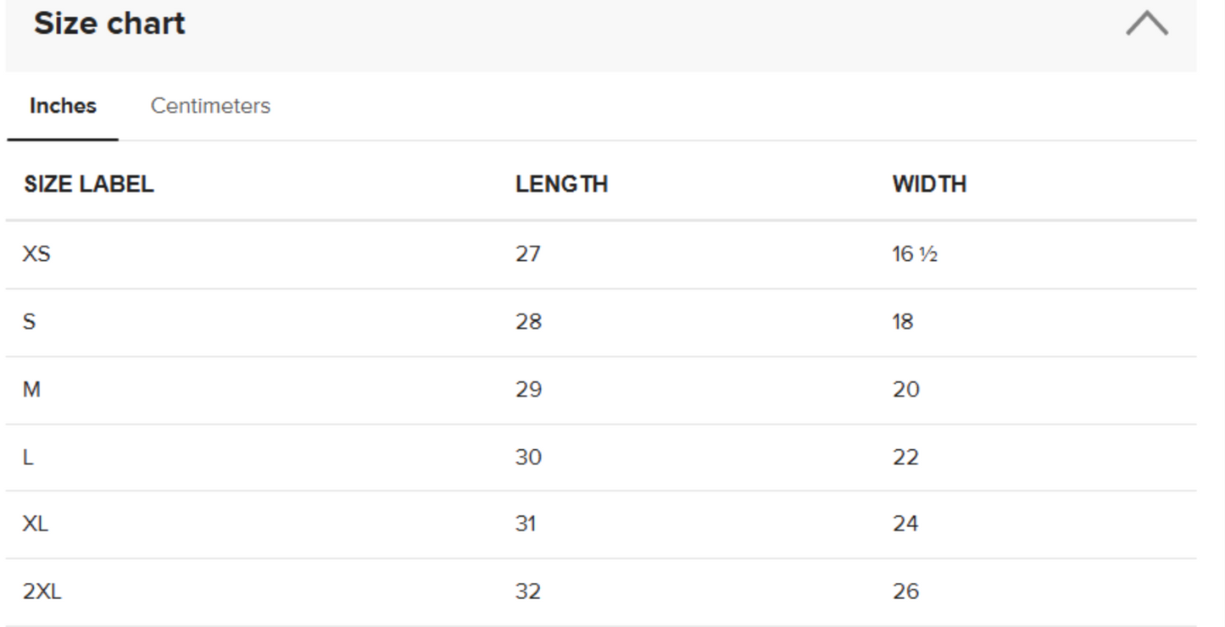Select the M size row label
This screenshot has height=627, width=1225.
(x=31, y=390)
